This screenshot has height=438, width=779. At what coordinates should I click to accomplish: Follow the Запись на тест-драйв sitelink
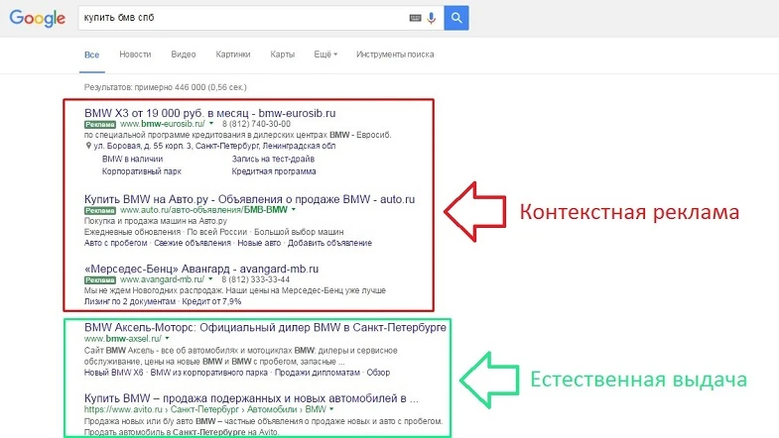(x=267, y=158)
